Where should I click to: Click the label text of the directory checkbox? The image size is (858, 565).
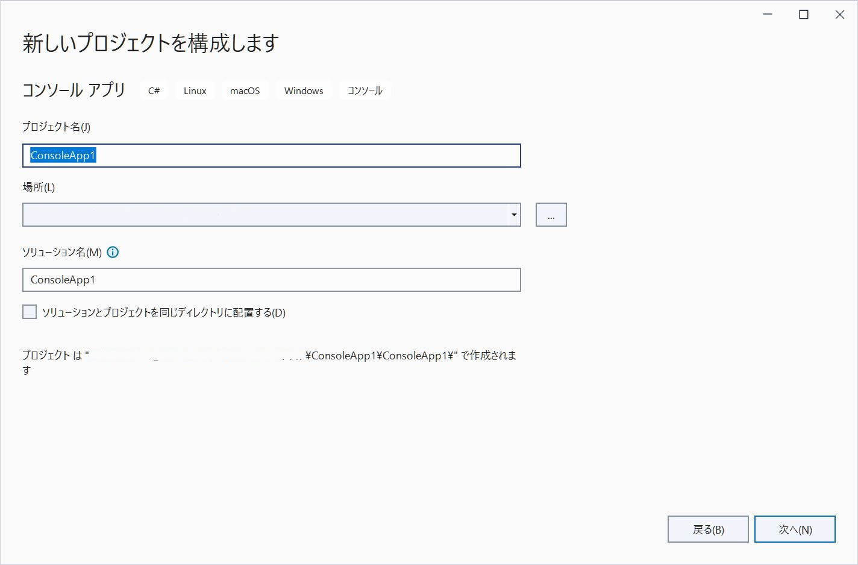pyautogui.click(x=164, y=312)
